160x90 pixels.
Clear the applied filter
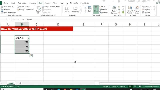pos(102,7)
